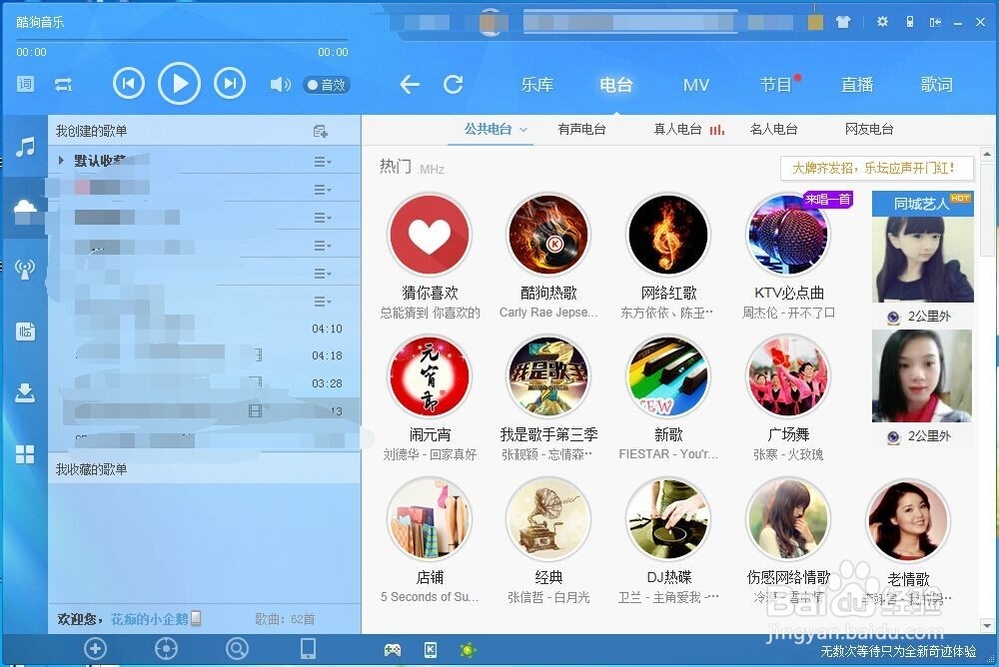Play the 广场舞 radio station
Viewport: 999px width, 667px height.
[788, 377]
